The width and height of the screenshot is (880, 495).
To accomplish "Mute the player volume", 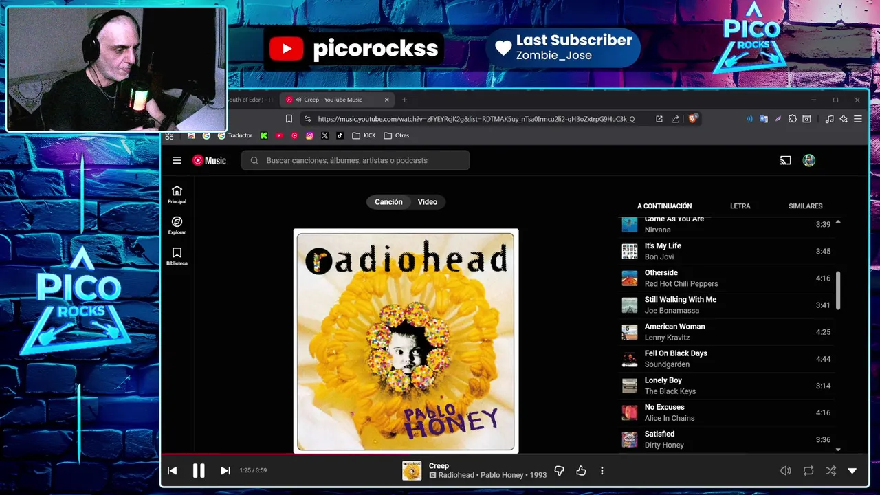I will point(786,471).
